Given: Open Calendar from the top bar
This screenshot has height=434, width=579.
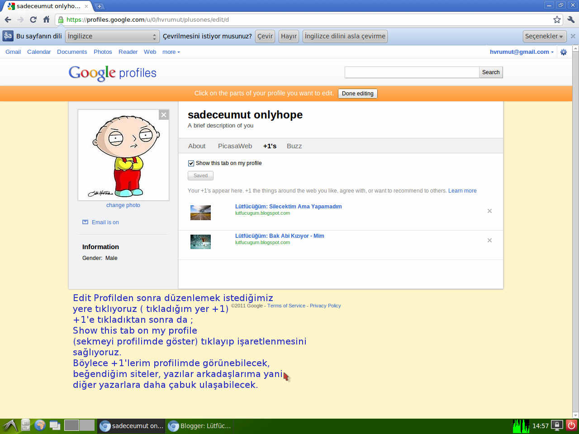Looking at the screenshot, I should (x=39, y=52).
